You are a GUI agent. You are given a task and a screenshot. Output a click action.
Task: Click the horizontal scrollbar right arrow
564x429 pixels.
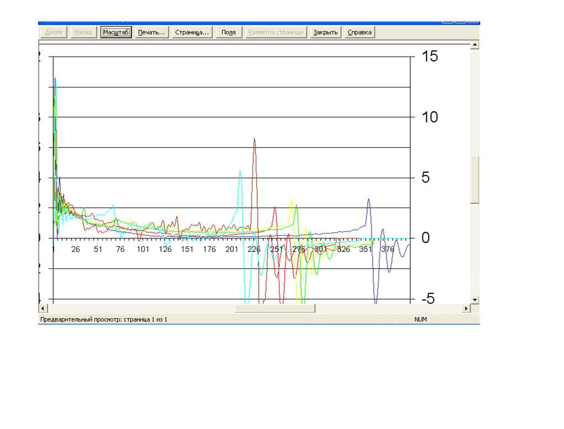pyautogui.click(x=466, y=308)
